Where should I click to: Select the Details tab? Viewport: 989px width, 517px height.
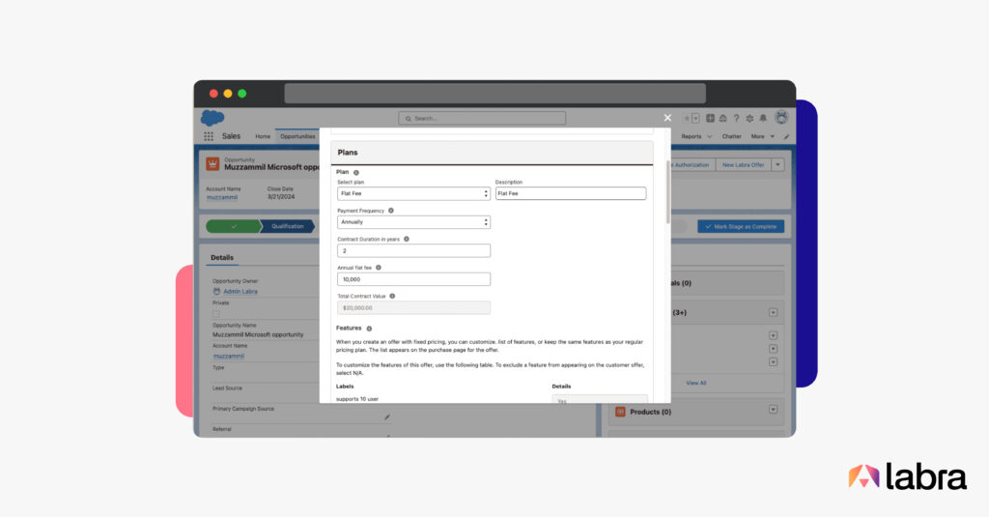222,258
